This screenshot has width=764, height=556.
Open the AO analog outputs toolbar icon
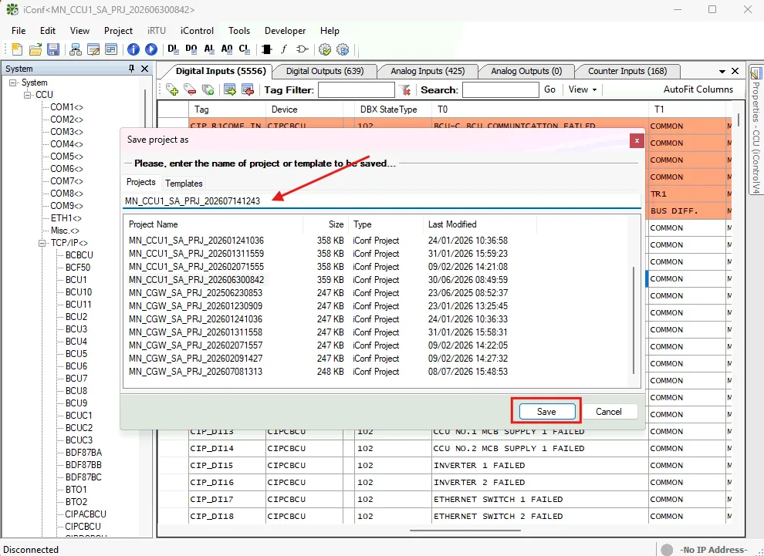tap(227, 49)
